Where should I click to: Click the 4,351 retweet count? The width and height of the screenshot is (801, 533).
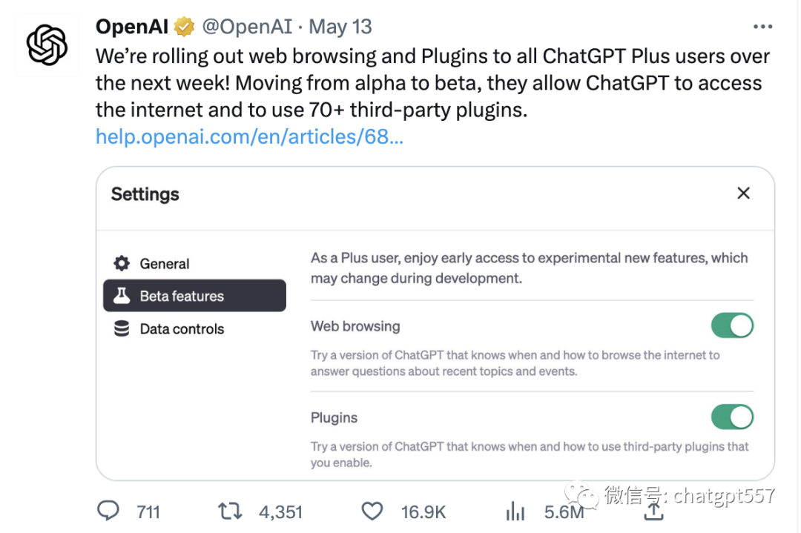(x=280, y=512)
